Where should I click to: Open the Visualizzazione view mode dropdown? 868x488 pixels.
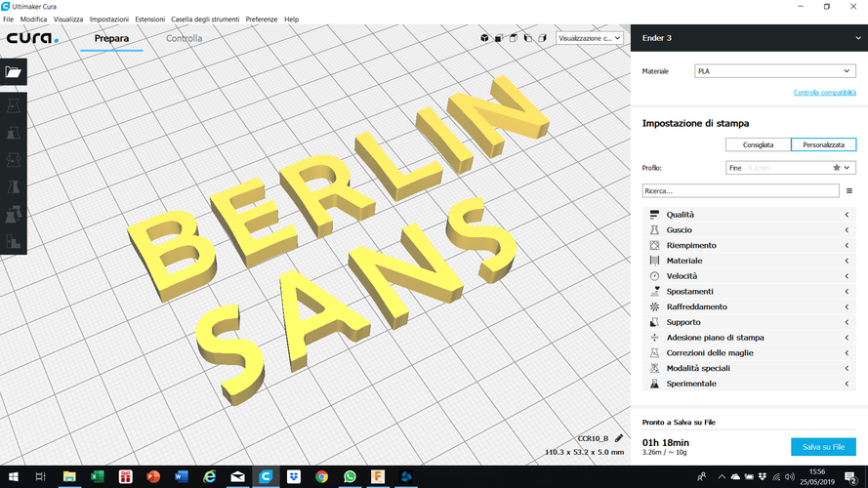589,38
